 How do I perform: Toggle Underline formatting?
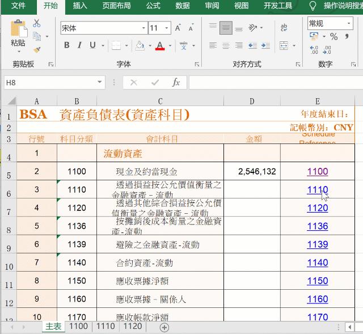click(x=92, y=45)
